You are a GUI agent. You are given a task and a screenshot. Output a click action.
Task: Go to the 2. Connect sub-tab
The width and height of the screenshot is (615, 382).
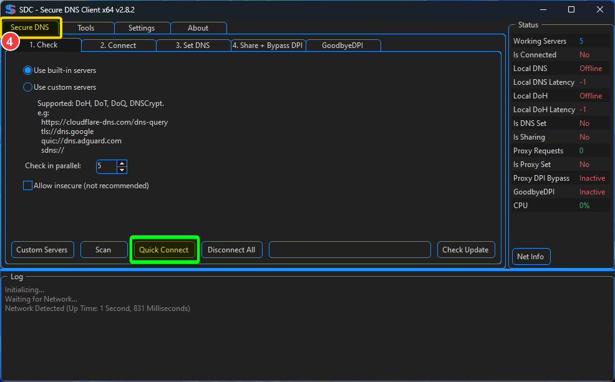click(118, 45)
